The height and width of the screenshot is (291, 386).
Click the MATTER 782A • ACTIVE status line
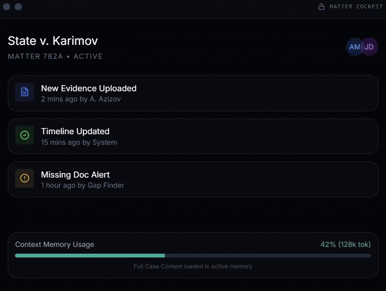[x=55, y=56]
